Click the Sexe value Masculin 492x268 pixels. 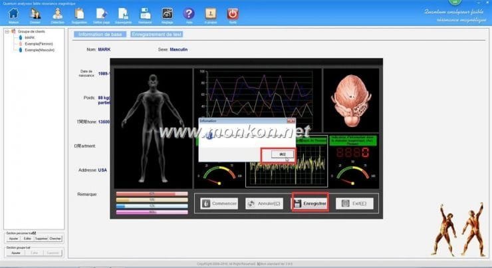pyautogui.click(x=179, y=49)
